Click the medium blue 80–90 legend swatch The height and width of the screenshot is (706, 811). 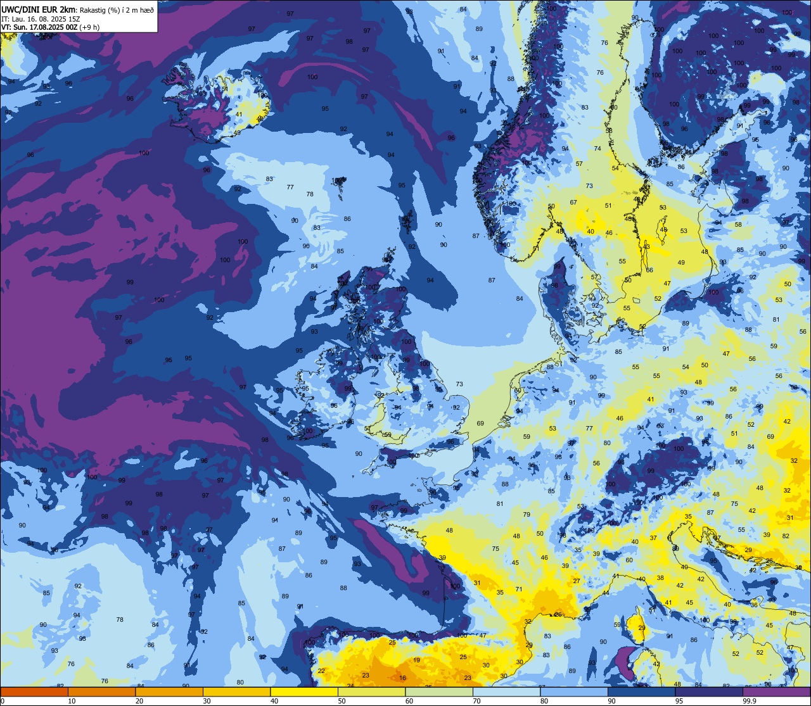[x=574, y=691]
